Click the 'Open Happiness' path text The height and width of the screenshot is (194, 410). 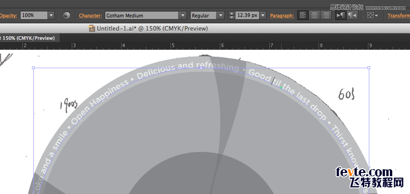coord(100,101)
